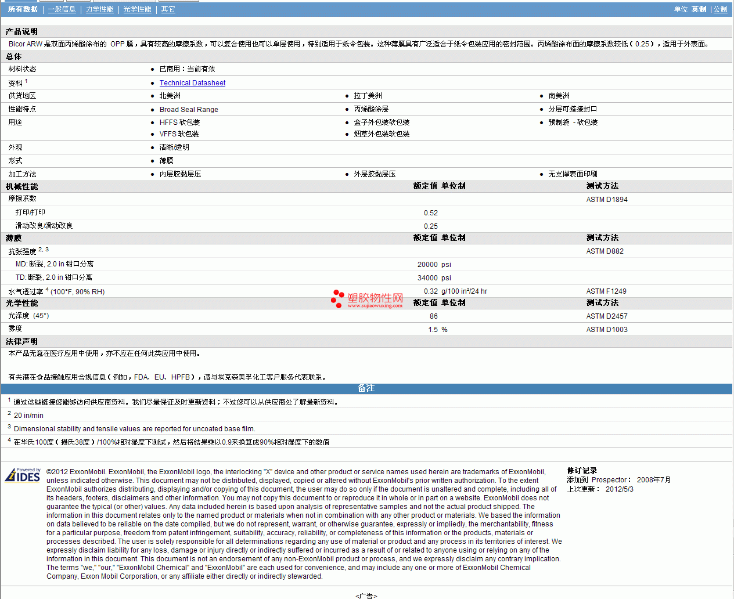Open the 力学性能 tab
Screen dimensions: 734x599
pyautogui.click(x=100, y=9)
